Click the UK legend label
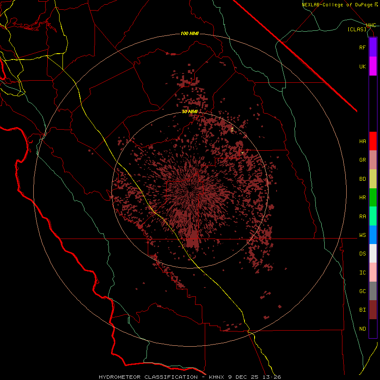Screen dimensions: 380x380 362,66
